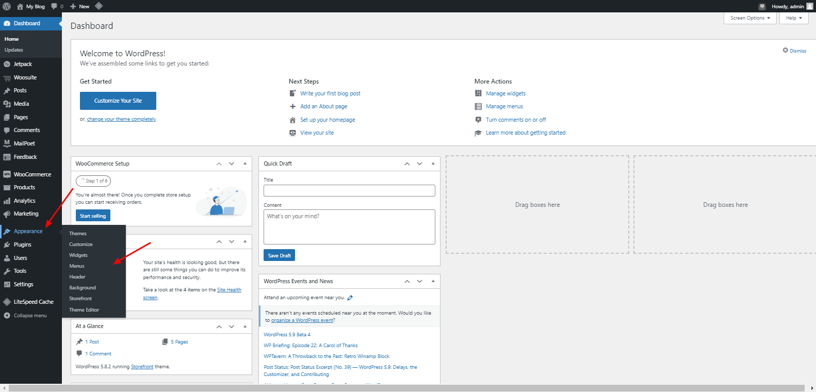Click the MailPoet M icon in sidebar
Viewport: 816px width, 392px height.
7,143
